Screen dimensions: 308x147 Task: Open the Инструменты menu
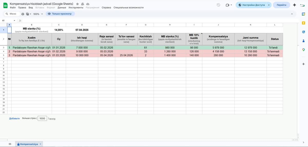point(76,8)
